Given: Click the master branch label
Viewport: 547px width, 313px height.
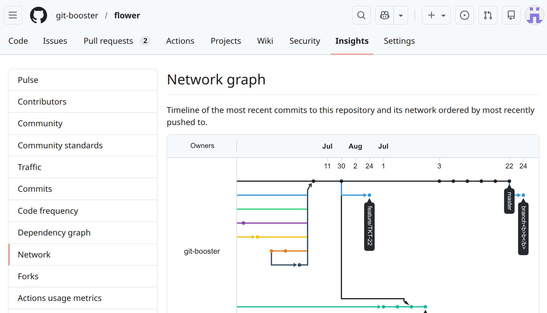Looking at the screenshot, I should click(509, 201).
